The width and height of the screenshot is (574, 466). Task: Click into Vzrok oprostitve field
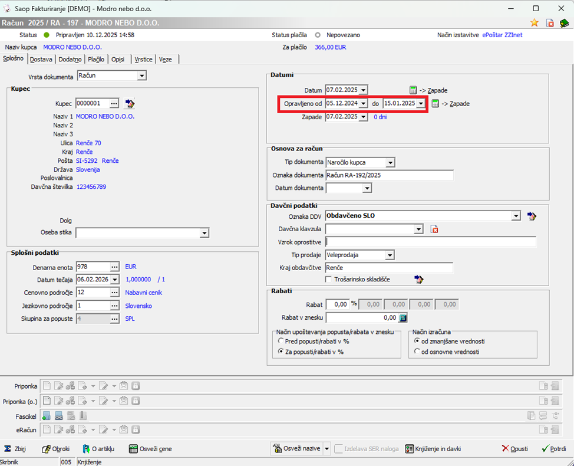pyautogui.click(x=430, y=242)
